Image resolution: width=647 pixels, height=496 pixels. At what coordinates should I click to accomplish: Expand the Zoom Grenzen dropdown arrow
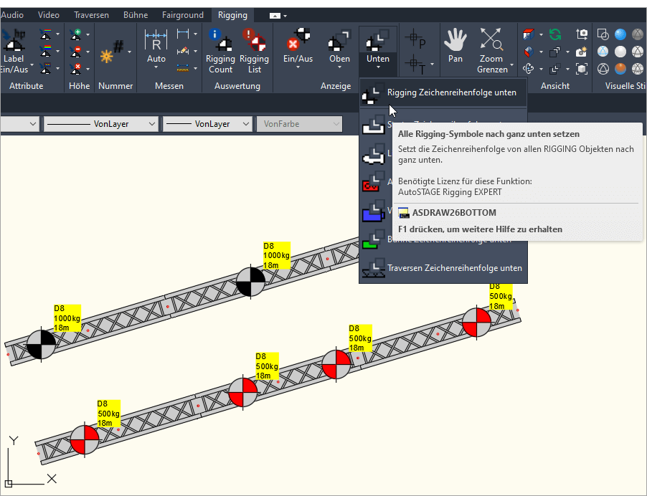pyautogui.click(x=511, y=65)
